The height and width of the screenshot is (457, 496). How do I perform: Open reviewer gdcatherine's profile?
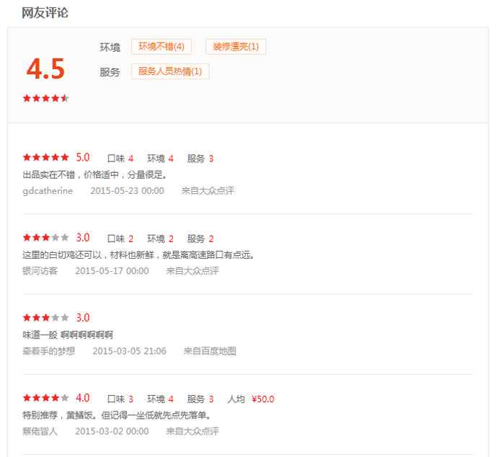point(48,191)
